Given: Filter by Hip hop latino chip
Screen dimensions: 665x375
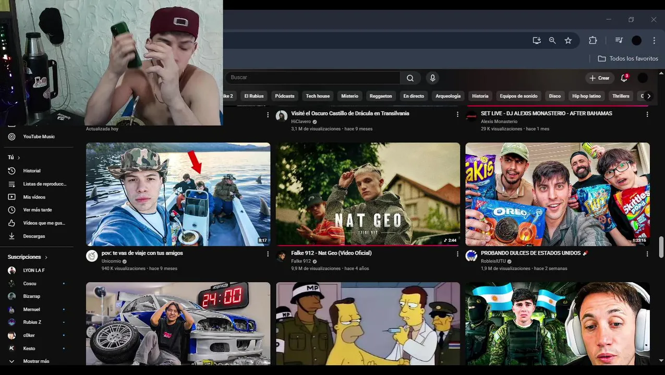Looking at the screenshot, I should [x=586, y=96].
